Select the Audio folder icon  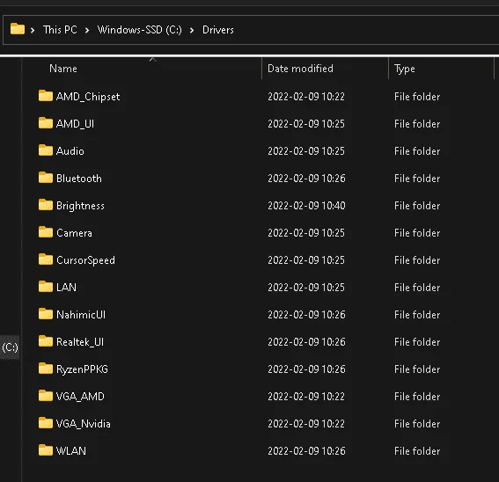(x=46, y=150)
